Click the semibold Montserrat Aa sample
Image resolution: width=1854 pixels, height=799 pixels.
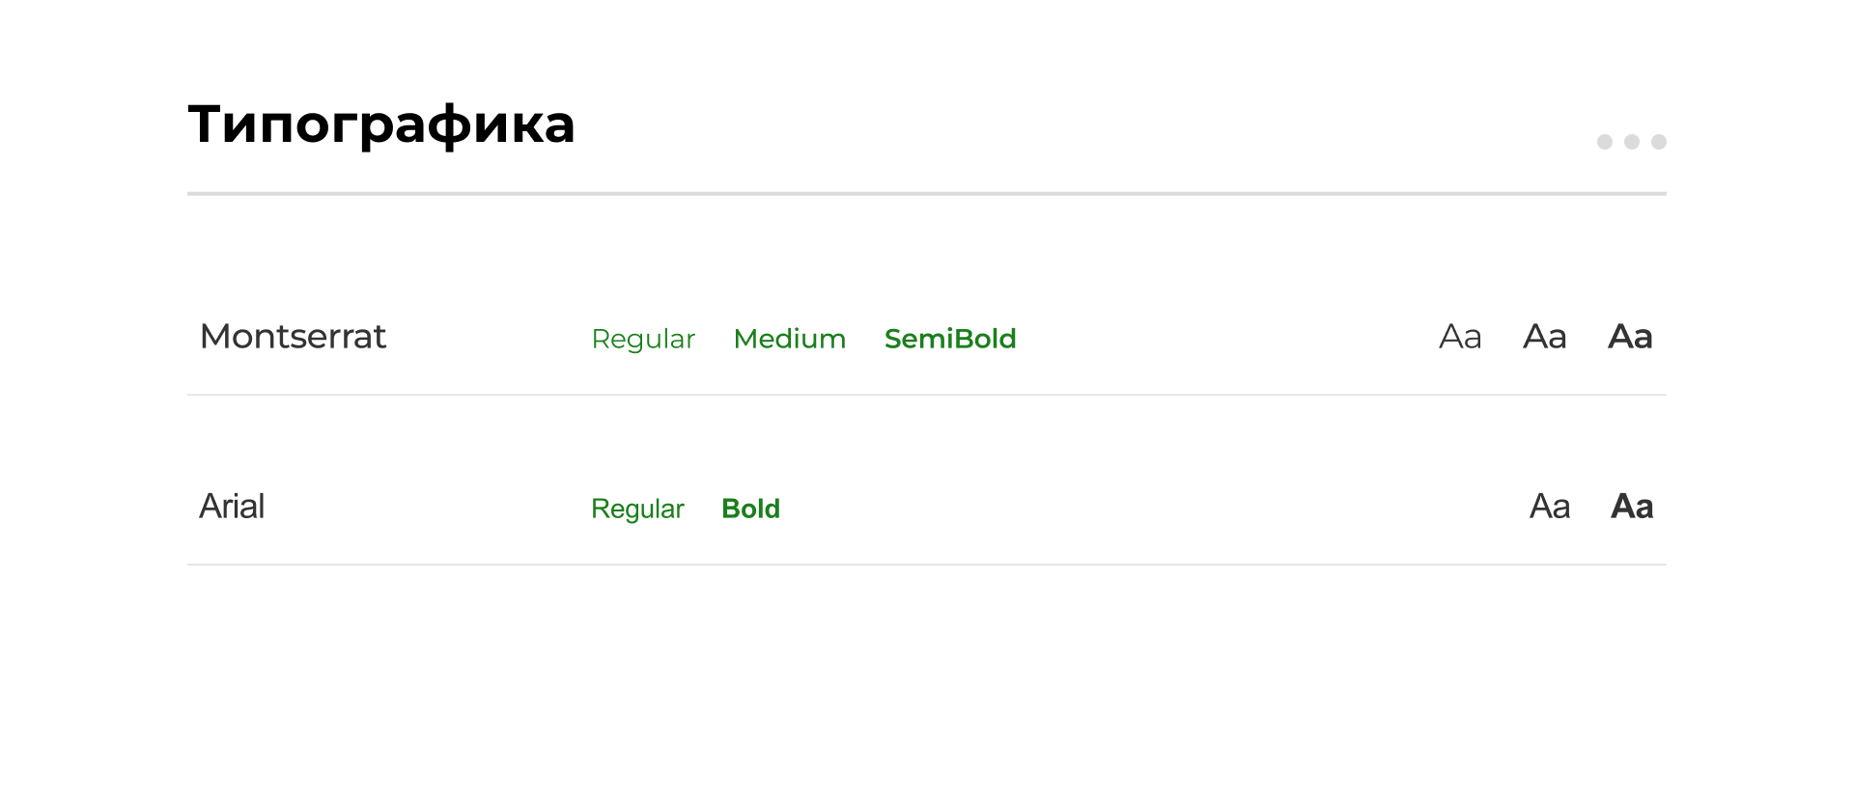click(1630, 337)
